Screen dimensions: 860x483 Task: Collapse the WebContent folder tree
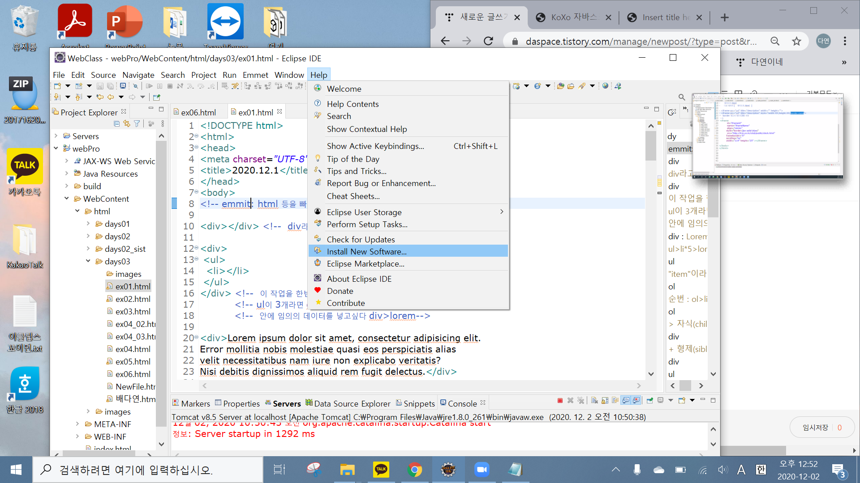[x=67, y=199]
